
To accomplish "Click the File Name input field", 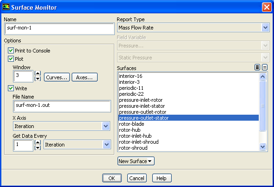I will tap(62, 106).
